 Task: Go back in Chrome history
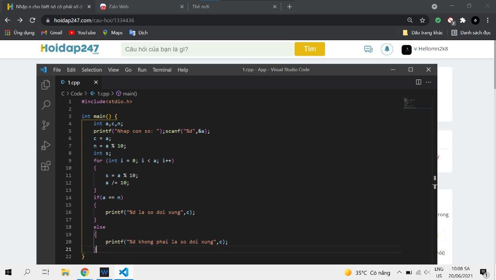[8, 20]
